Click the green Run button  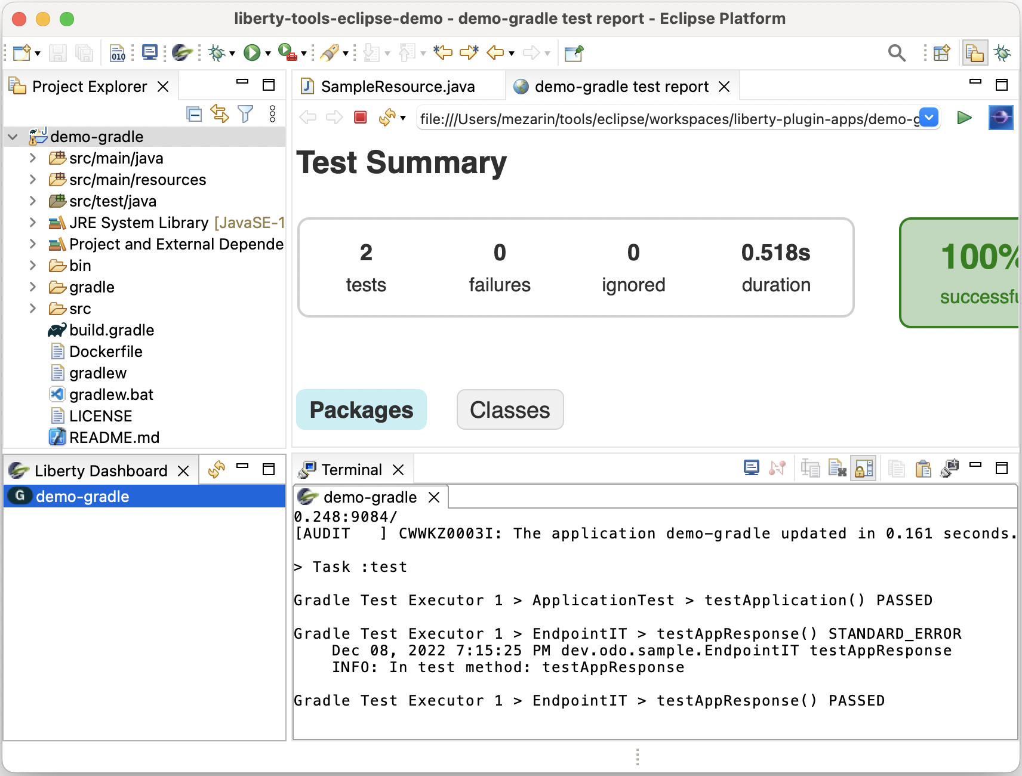(x=252, y=53)
